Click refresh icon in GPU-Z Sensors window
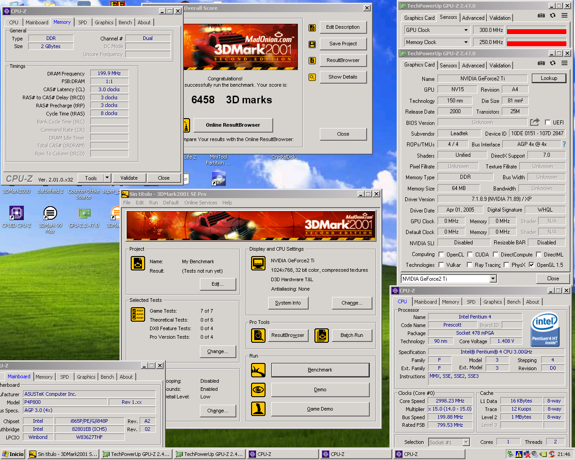 click(x=553, y=15)
